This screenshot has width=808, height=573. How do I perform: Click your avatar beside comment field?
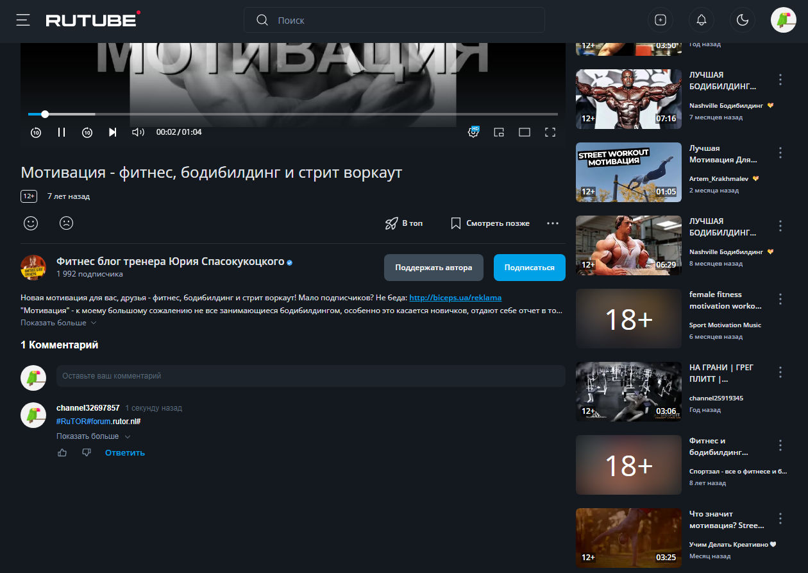[x=33, y=378]
